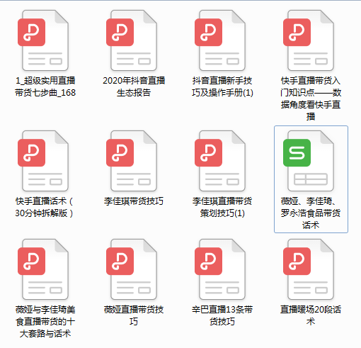The width and height of the screenshot is (361, 348).
Task: Select the 1_超级实用直播带货七步曲_168 file icon
Action: [x=43, y=40]
